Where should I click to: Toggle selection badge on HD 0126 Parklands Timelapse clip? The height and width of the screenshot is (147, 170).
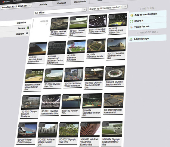71,43
